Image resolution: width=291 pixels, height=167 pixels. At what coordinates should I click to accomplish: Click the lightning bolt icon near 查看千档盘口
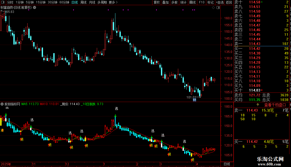258,105
